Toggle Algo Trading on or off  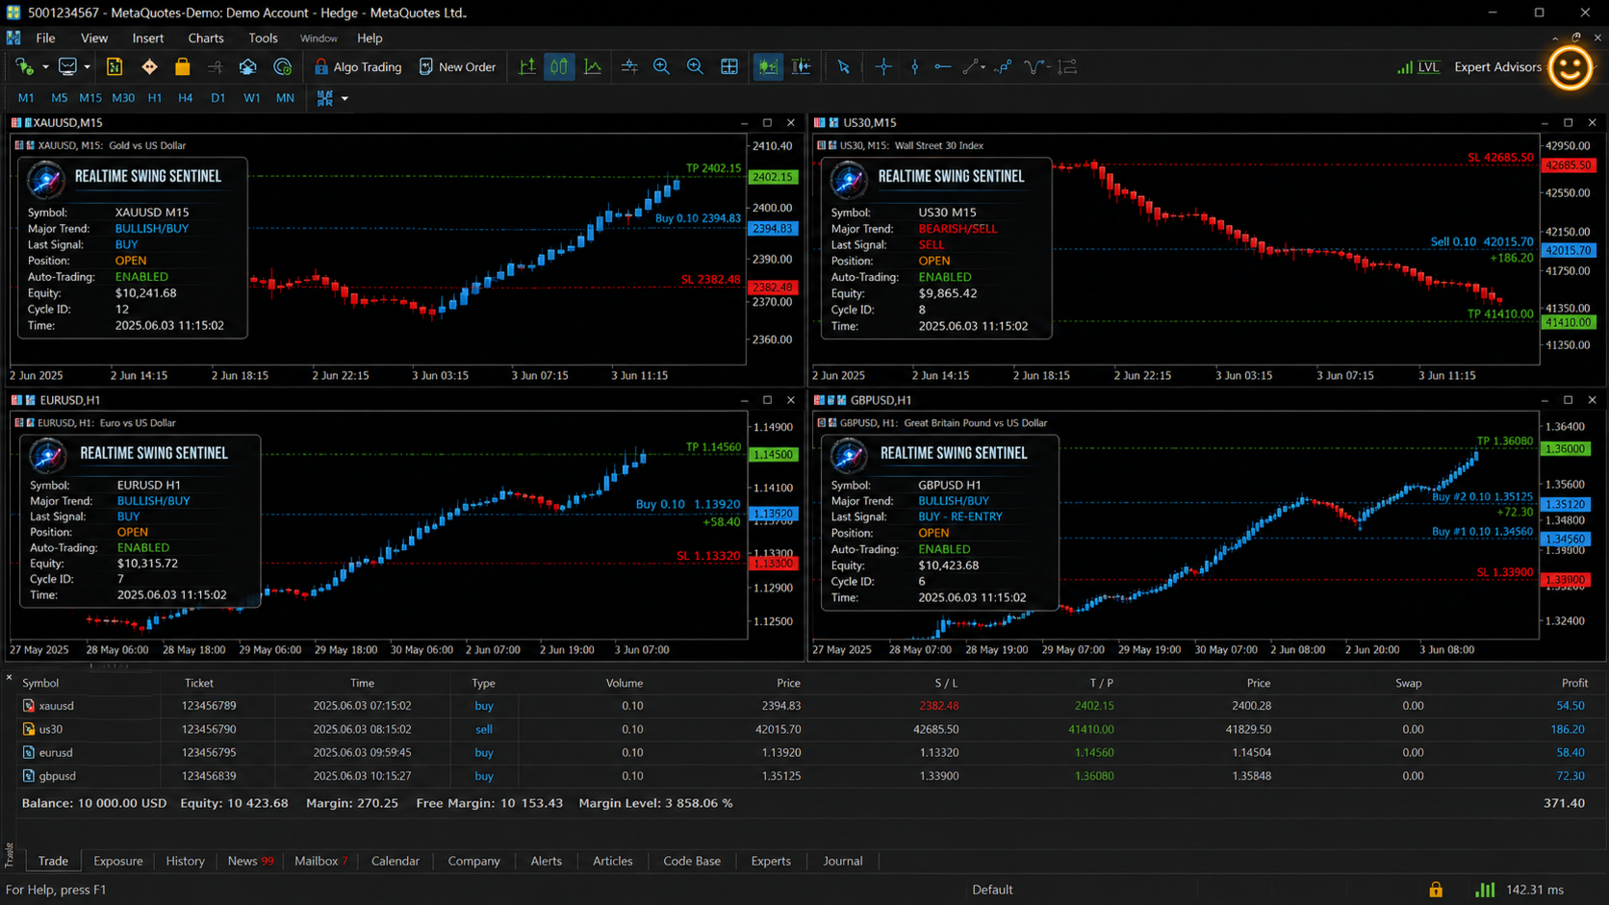click(358, 66)
